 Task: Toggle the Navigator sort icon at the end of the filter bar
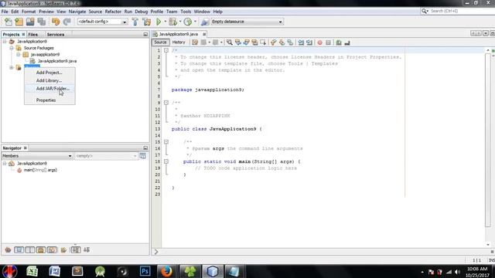click(87, 250)
